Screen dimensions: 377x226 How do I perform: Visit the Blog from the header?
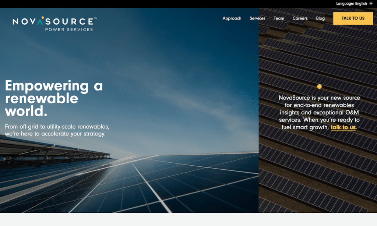(320, 18)
